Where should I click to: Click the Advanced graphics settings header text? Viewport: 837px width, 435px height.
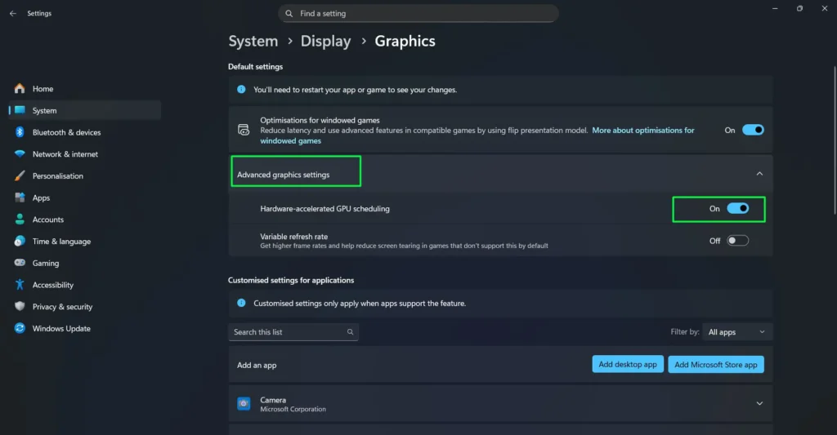click(x=284, y=175)
